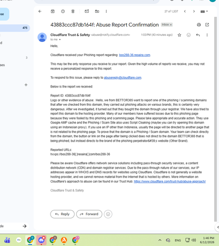Open Microsoft Teams from the taskbar
The width and height of the screenshot is (219, 246).
(x=7, y=240)
